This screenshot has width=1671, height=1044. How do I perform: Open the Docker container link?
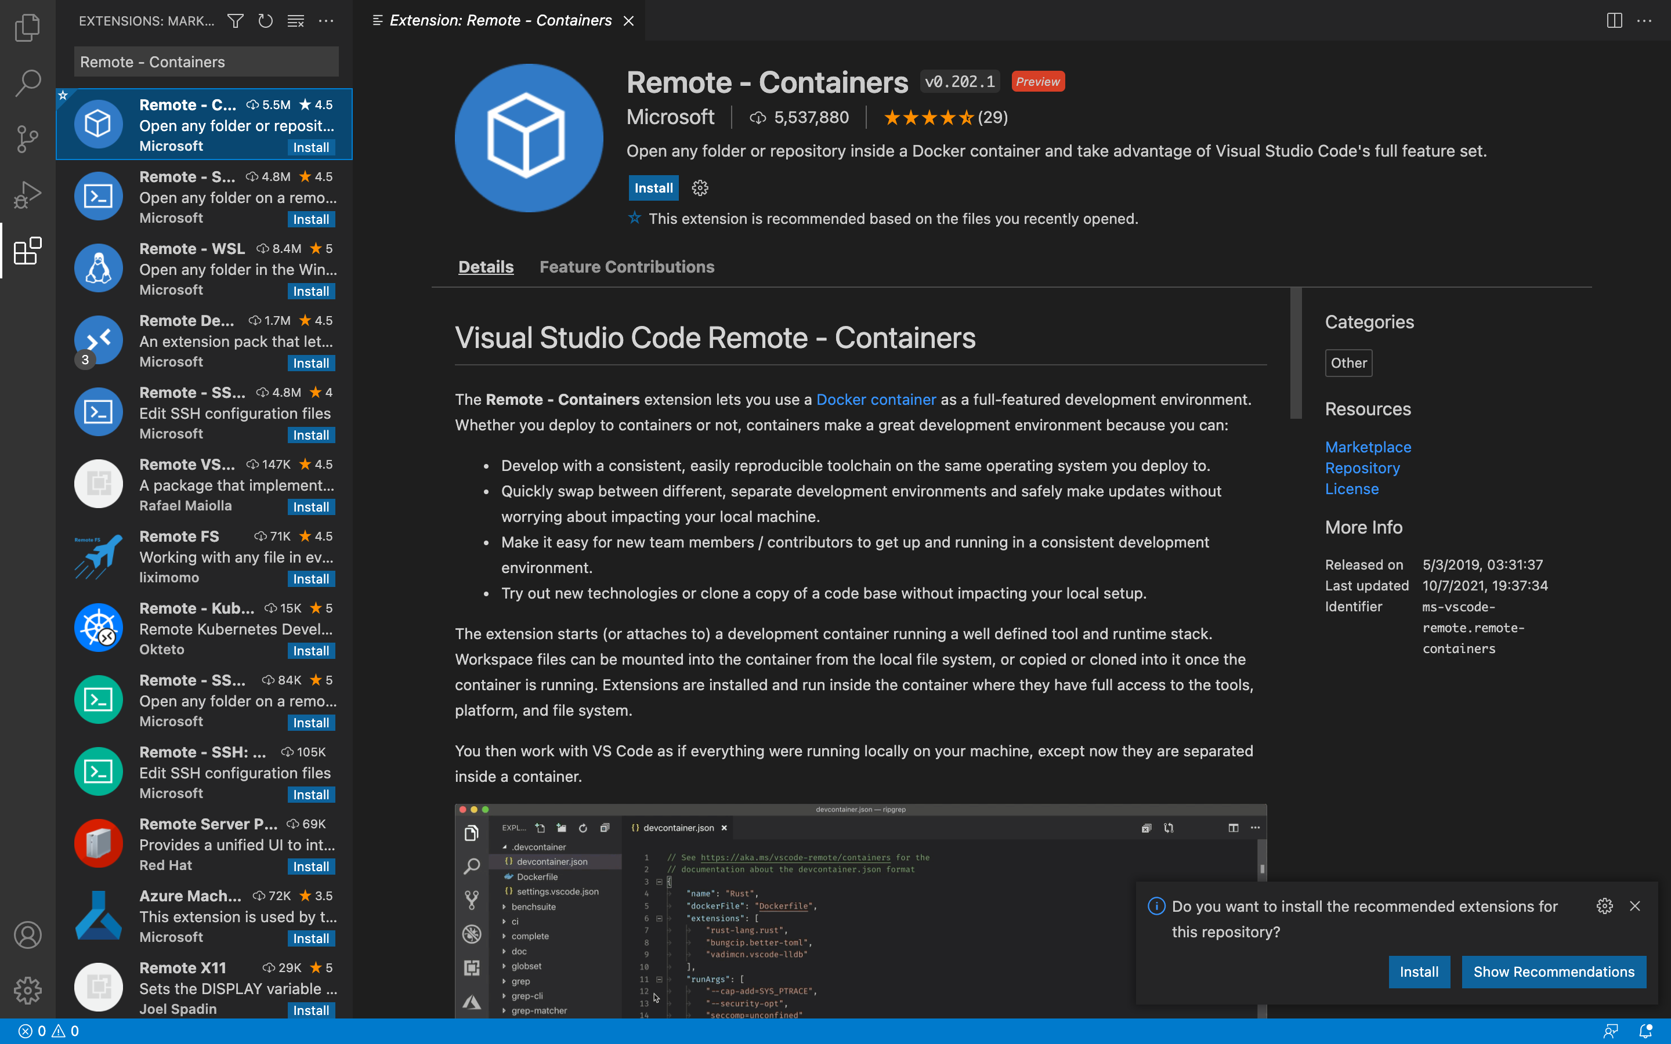876,399
